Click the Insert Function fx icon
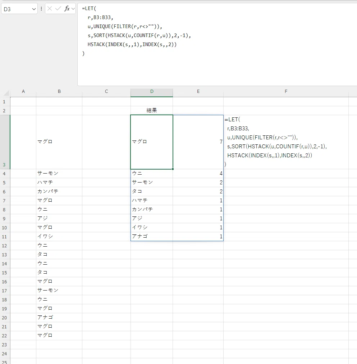357x364 pixels. pyautogui.click(x=67, y=9)
